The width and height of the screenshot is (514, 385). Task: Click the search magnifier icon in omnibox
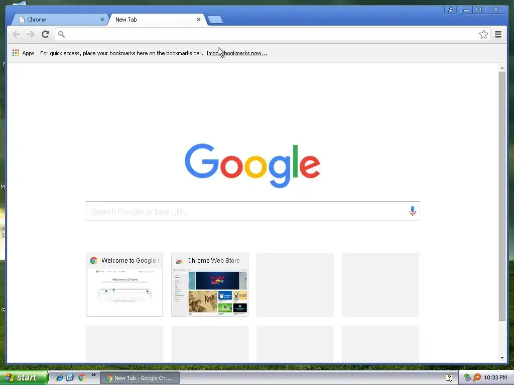(61, 34)
